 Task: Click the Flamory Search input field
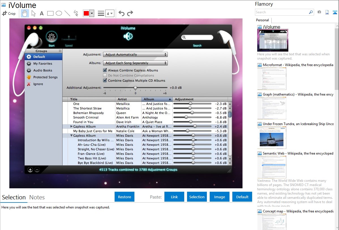282,12
